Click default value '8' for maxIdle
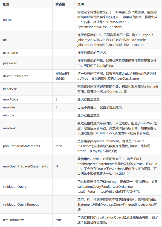This screenshot has width=162, height=227. [x=56, y=107]
